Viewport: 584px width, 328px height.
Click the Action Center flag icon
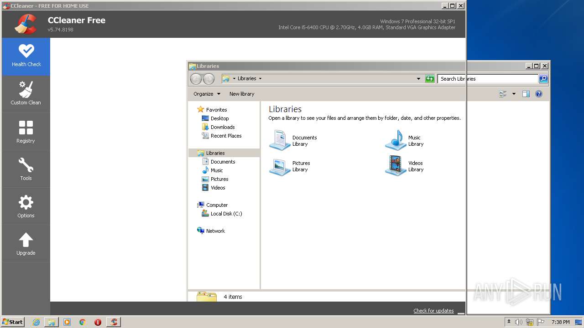pos(541,322)
